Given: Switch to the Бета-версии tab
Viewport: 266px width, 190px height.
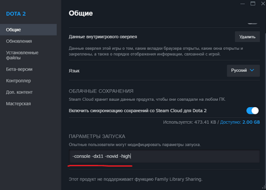Looking at the screenshot, I should (x=19, y=69).
